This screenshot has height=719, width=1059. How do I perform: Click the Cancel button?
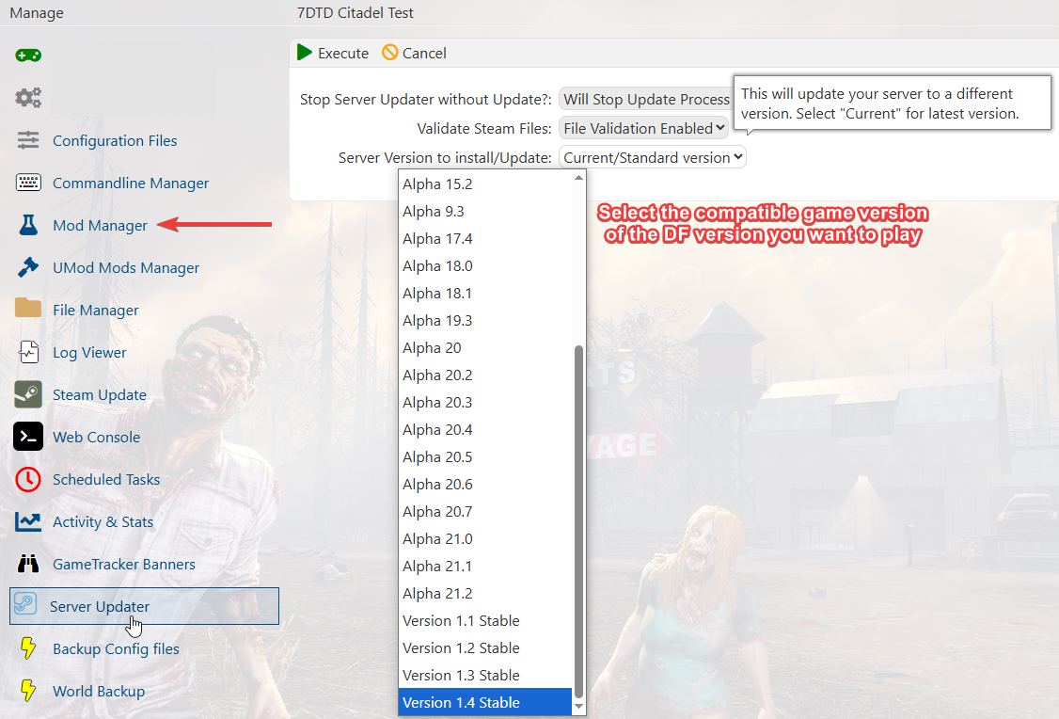[414, 53]
